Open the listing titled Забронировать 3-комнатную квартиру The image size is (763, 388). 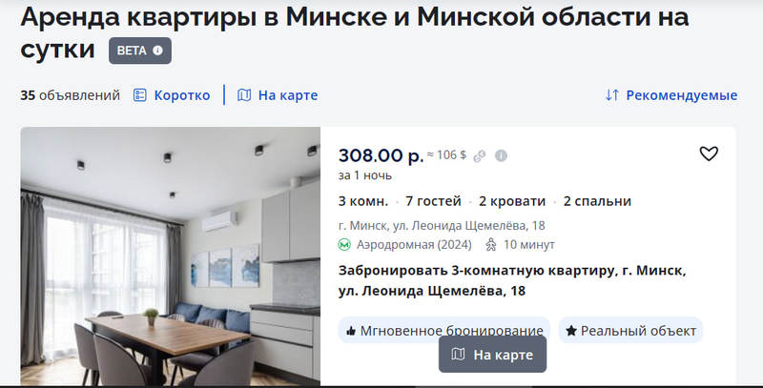512,280
